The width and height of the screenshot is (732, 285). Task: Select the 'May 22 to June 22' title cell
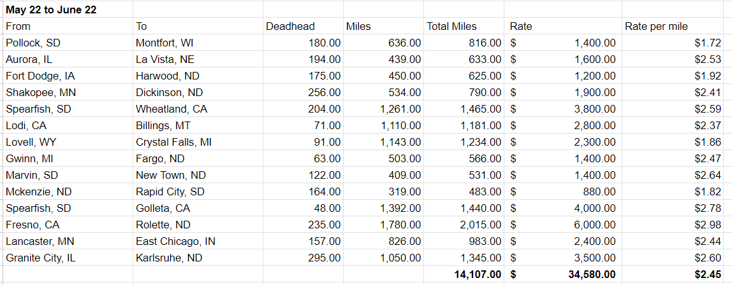52,10
